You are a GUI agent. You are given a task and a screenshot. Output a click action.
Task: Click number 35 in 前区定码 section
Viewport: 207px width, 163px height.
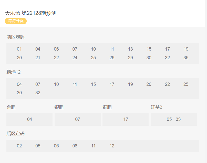coord(186,58)
